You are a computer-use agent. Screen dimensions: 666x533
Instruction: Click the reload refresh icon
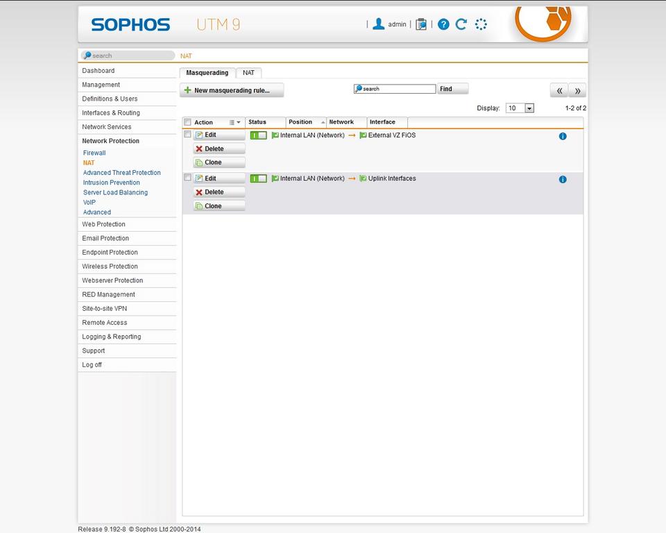tap(461, 24)
